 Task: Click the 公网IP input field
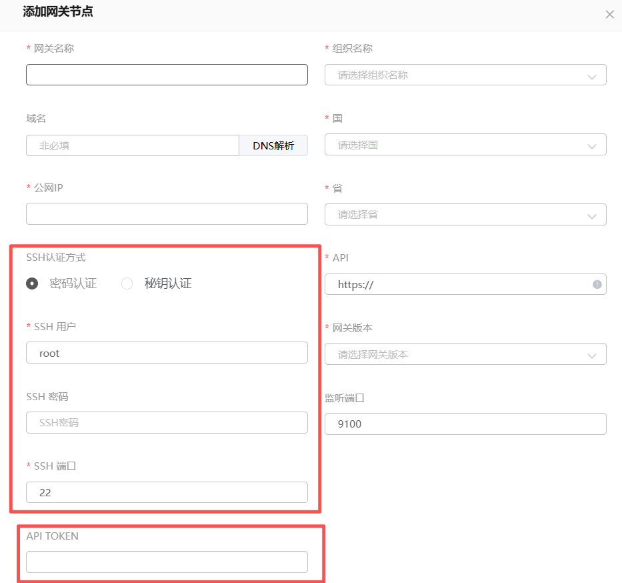pos(167,214)
